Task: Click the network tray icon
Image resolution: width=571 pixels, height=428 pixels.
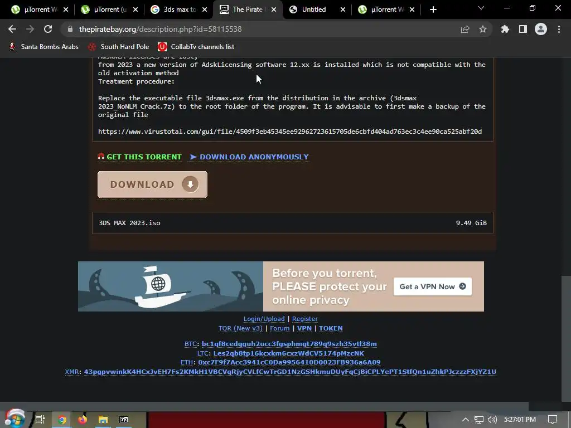Action: [479, 420]
